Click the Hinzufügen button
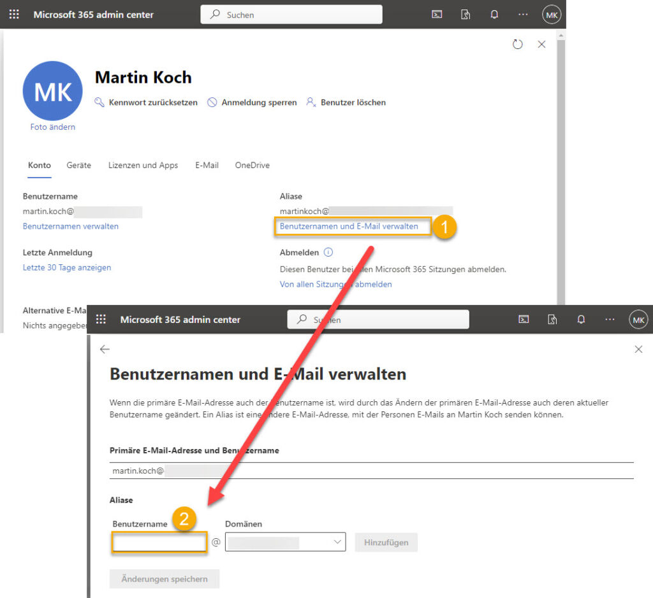This screenshot has height=598, width=653. point(386,542)
